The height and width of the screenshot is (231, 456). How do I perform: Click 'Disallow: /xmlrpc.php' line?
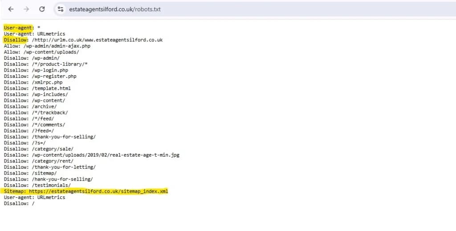tap(33, 82)
